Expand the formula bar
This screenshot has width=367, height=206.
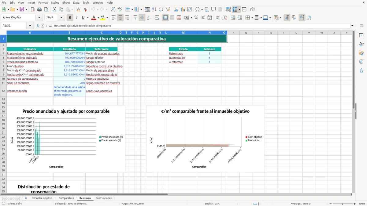pos(353,26)
